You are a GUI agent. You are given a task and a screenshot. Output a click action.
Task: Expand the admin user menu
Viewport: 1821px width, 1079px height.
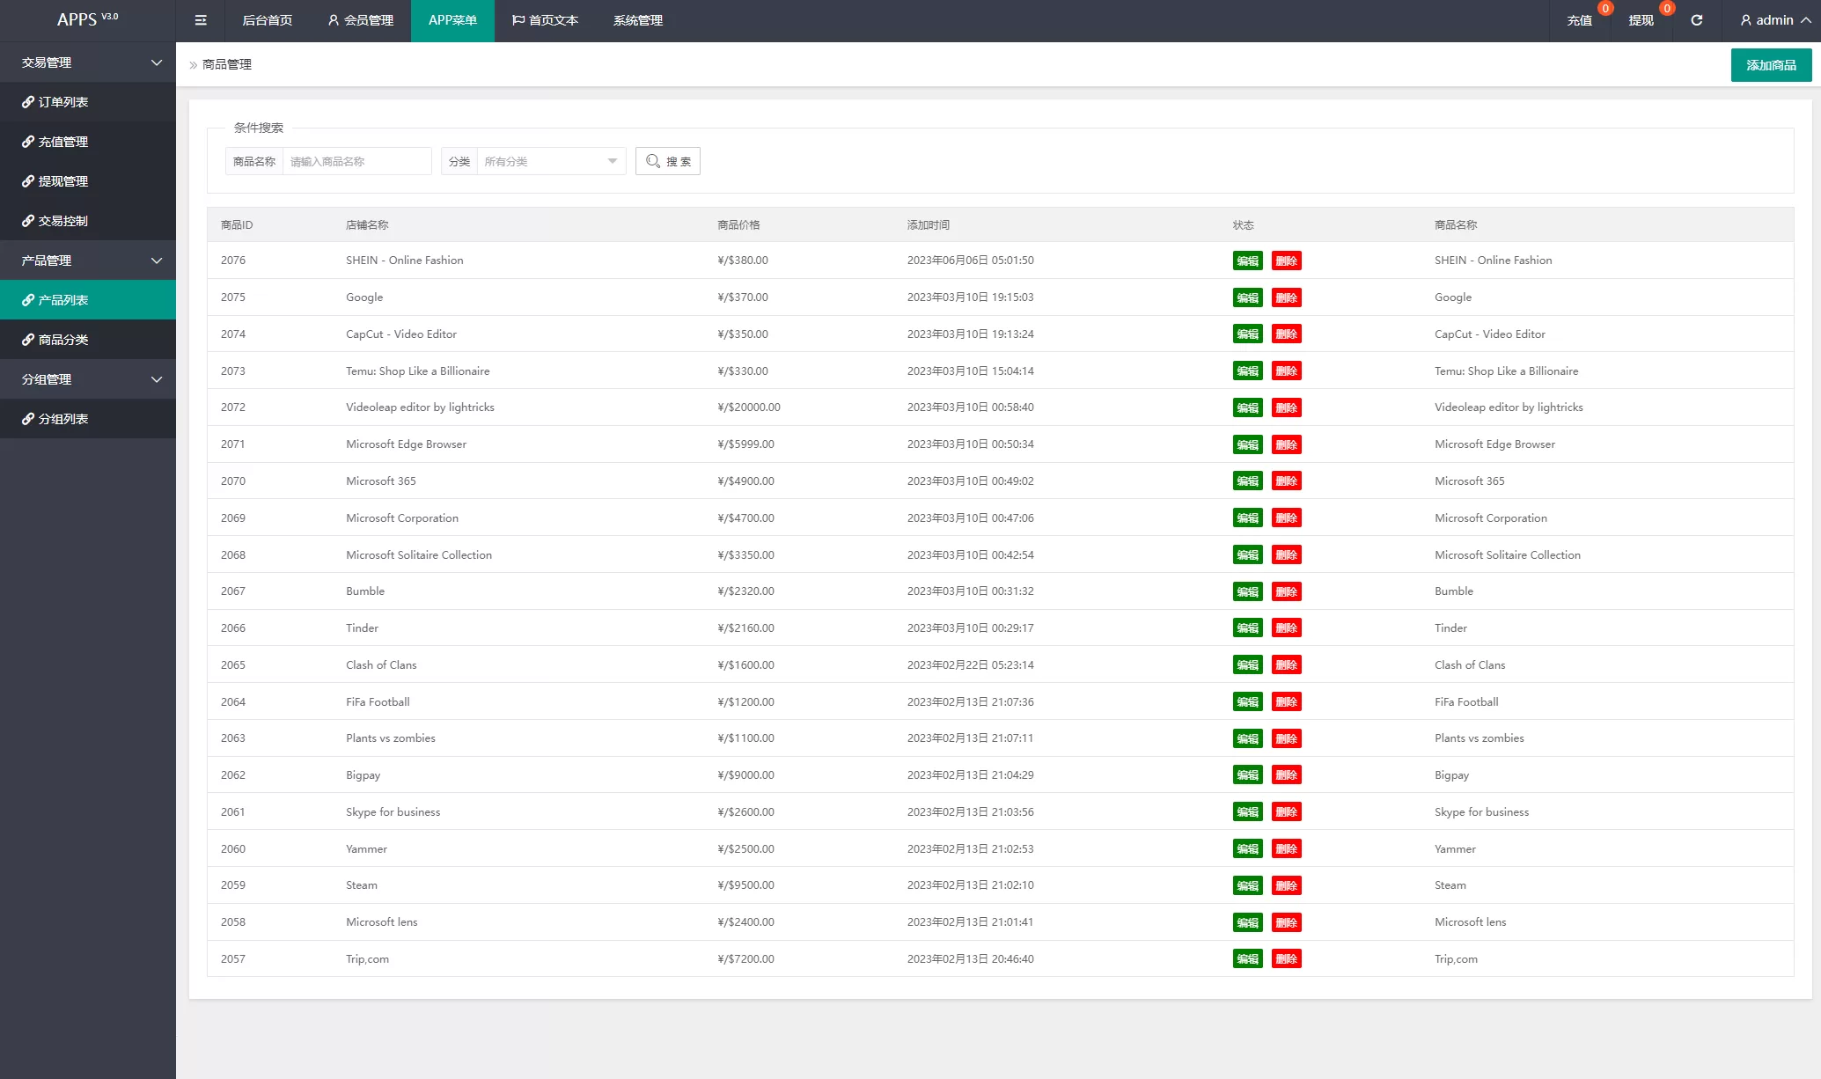[x=1774, y=20]
